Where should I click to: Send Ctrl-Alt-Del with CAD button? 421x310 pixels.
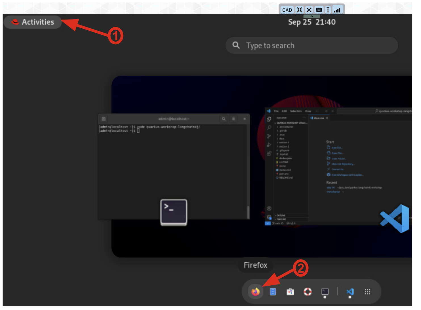point(287,10)
